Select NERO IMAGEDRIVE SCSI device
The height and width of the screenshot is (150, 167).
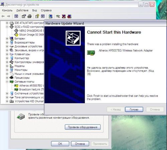click(32, 31)
